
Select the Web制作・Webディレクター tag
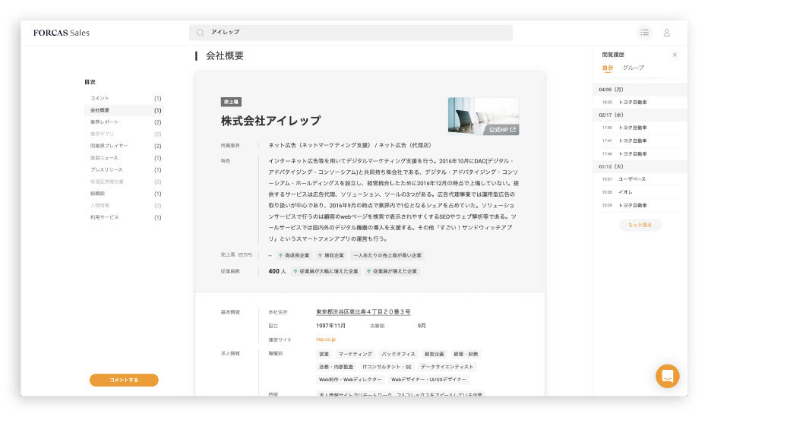[350, 380]
